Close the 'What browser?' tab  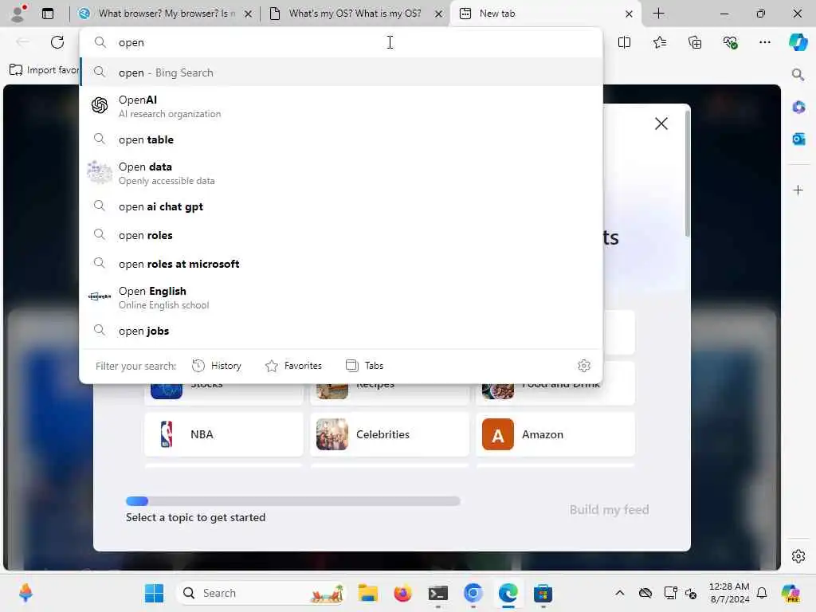click(x=249, y=14)
